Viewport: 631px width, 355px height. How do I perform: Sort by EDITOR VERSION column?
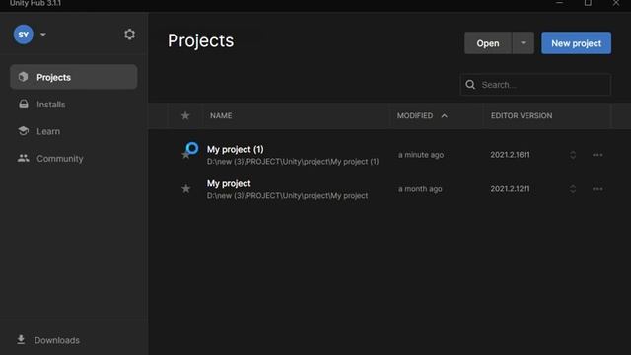522,116
